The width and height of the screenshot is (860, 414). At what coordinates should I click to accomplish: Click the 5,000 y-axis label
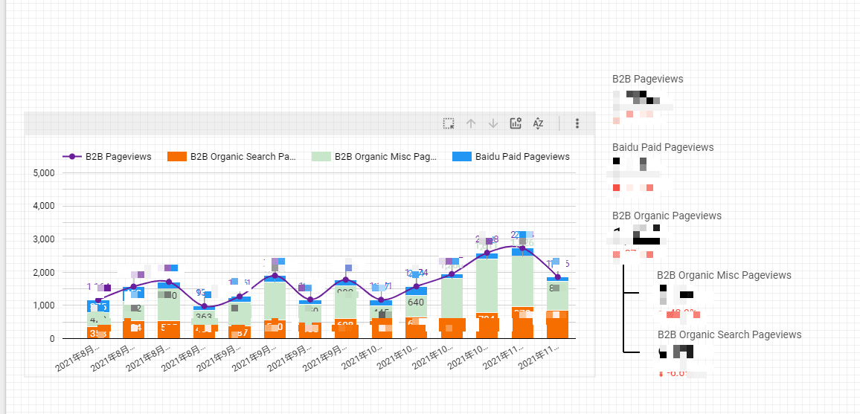pyautogui.click(x=44, y=173)
